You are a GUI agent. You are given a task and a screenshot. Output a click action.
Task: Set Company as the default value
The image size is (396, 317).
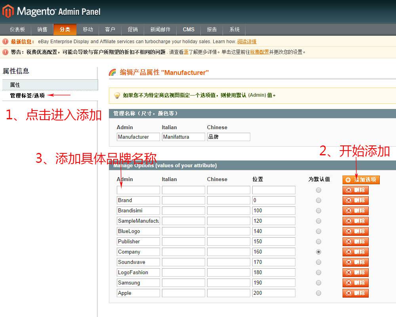pos(318,252)
